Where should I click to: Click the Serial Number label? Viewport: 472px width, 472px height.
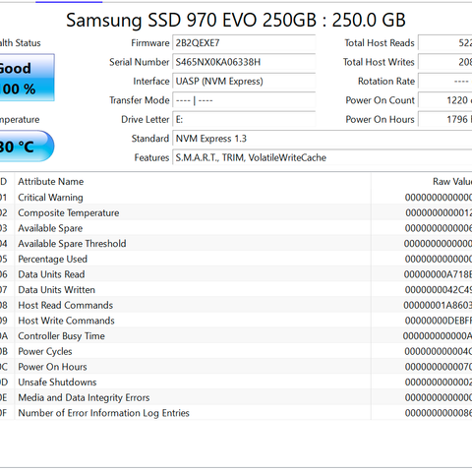[x=140, y=62]
